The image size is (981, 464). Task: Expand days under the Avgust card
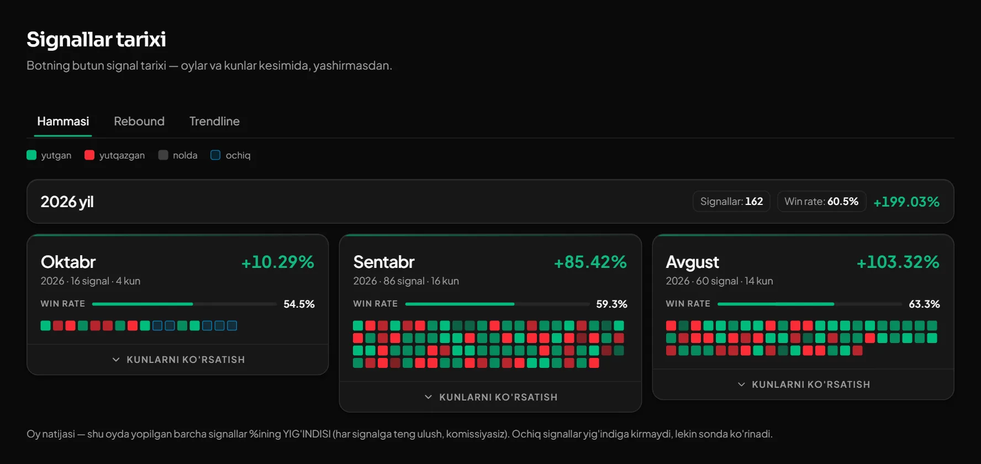tap(803, 384)
